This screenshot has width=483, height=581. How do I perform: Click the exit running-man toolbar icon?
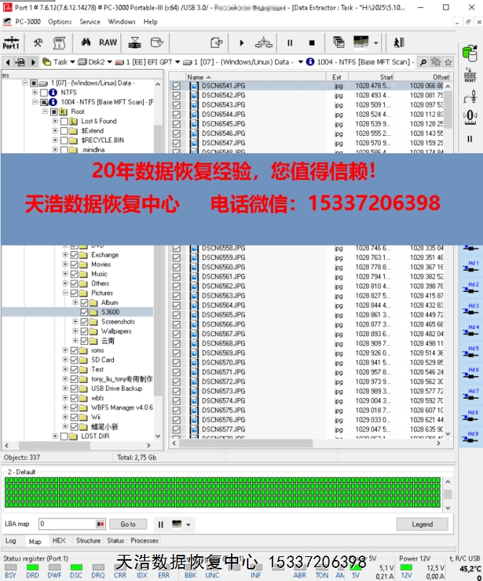tap(399, 43)
